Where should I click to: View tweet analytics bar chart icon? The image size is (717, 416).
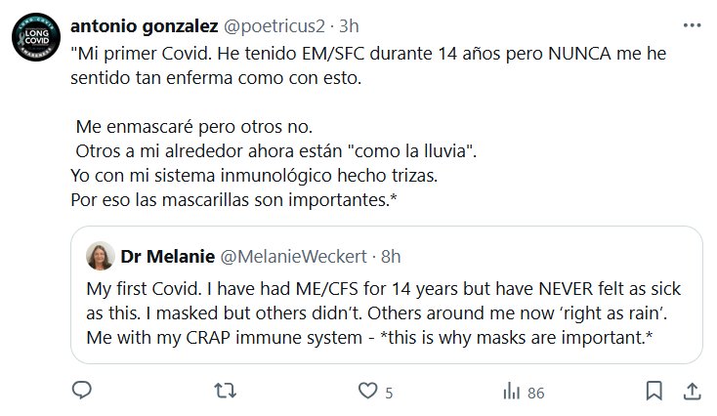(x=511, y=392)
